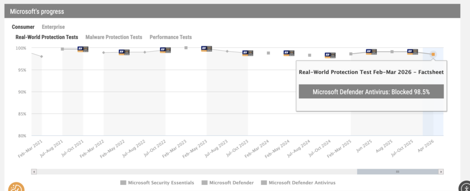Open the Malware Protection Tests tab
The width and height of the screenshot is (470, 191).
click(x=114, y=37)
